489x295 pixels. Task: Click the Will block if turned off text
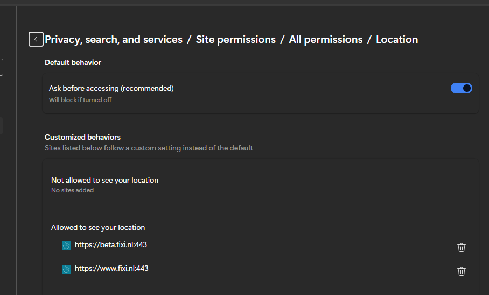80,100
